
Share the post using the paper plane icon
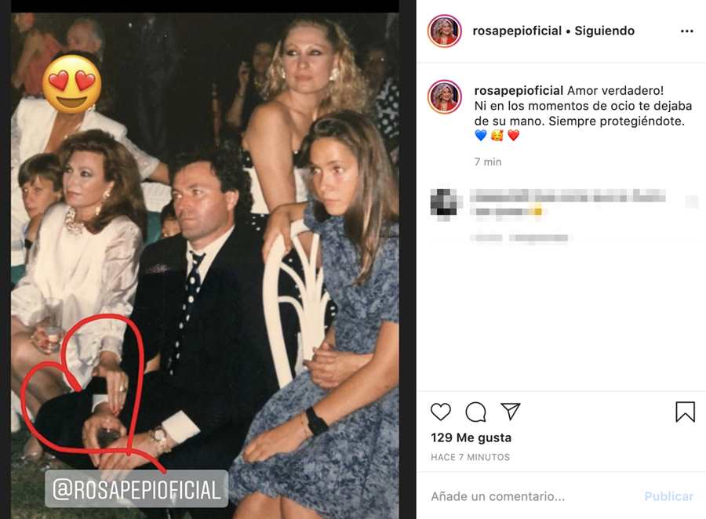point(511,412)
